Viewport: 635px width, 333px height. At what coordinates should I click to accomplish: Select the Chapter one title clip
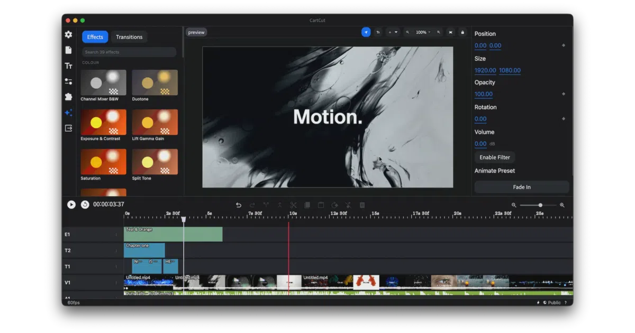[x=144, y=251]
